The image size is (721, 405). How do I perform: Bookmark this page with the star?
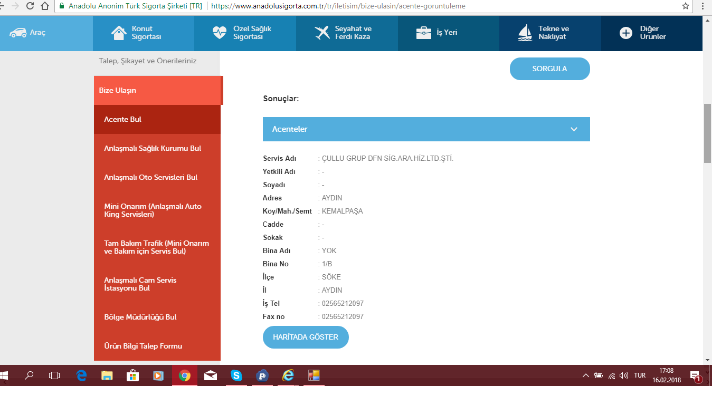(686, 6)
